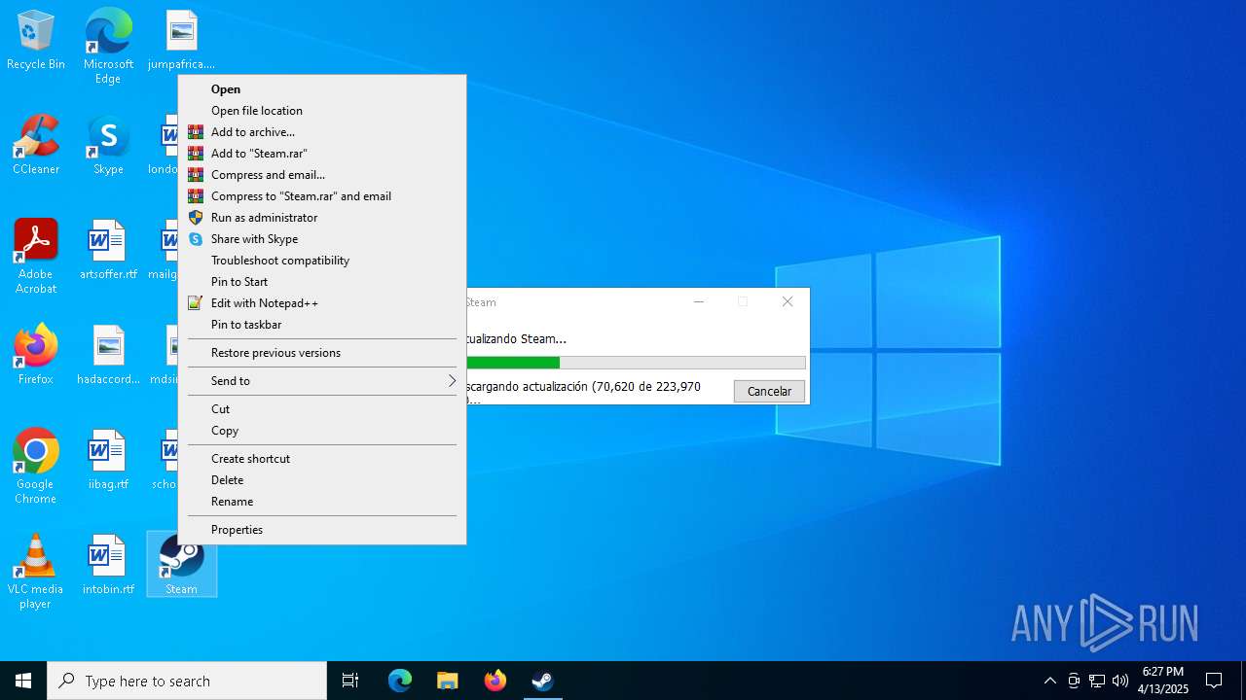Select the intobin.rtf document icon

[108, 566]
